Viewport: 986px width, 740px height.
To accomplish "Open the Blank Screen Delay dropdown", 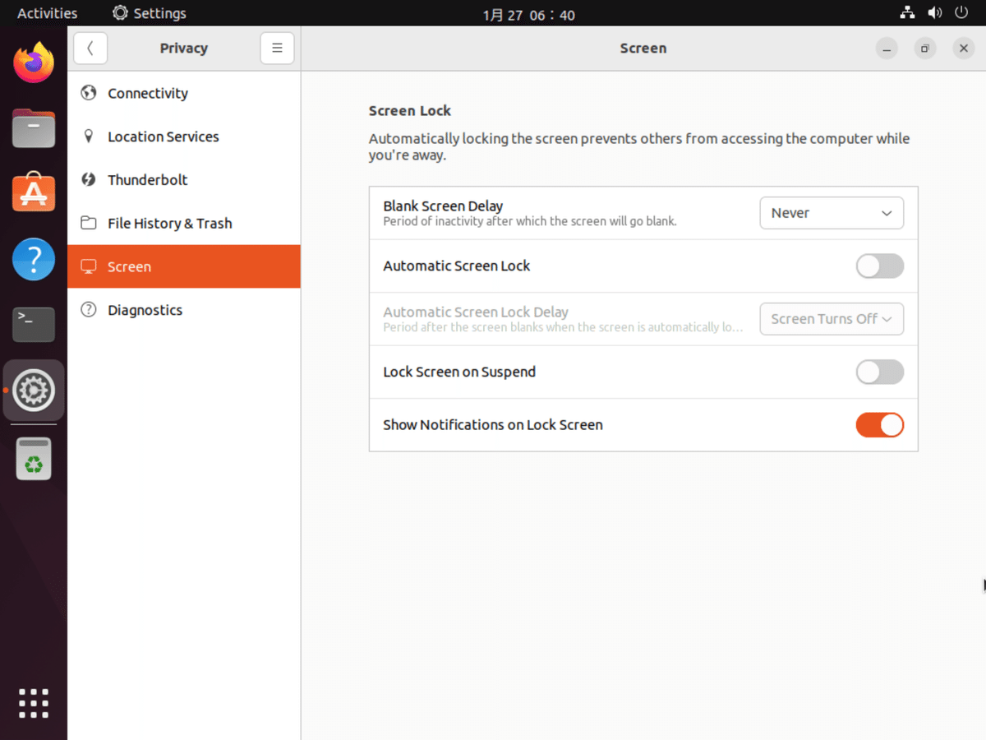I will click(832, 213).
